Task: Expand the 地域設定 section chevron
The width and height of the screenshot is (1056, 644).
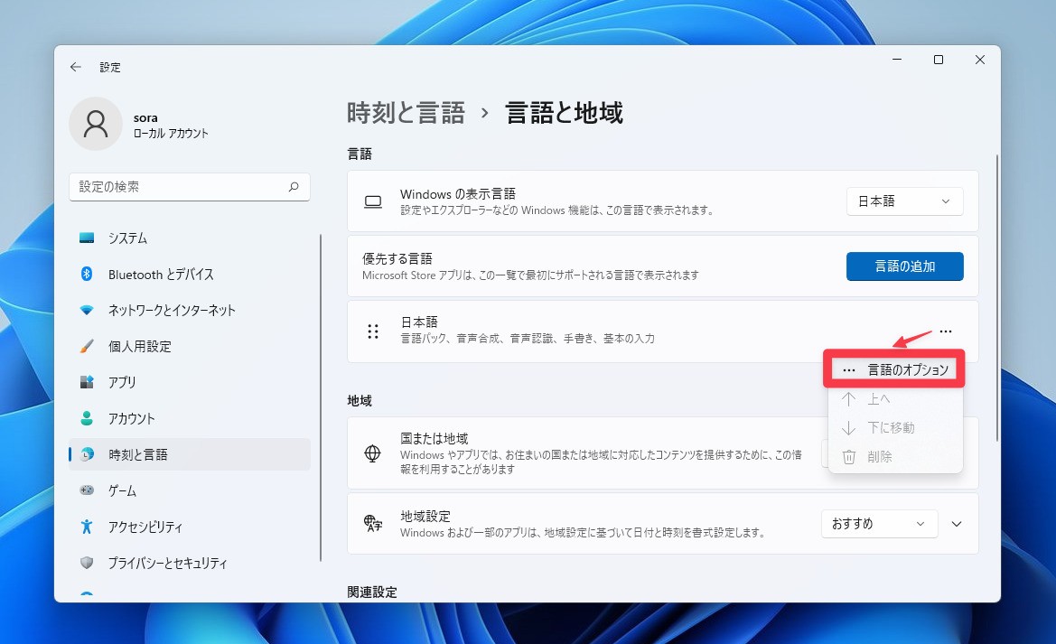Action: [957, 523]
